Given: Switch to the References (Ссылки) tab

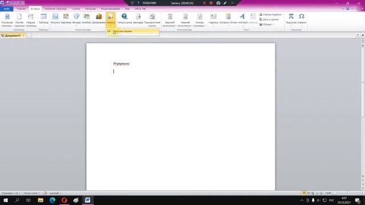Looking at the screenshot, I should (x=76, y=9).
